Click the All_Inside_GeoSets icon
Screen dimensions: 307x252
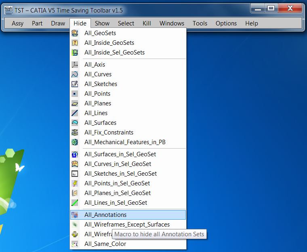coord(75,43)
